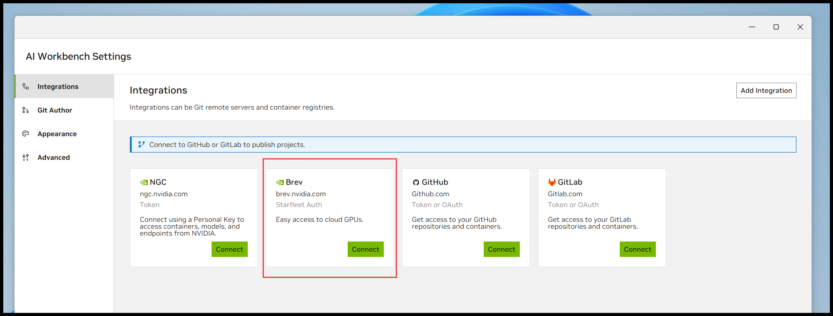
Task: Click the GitHub repositories description text
Action: pos(457,223)
